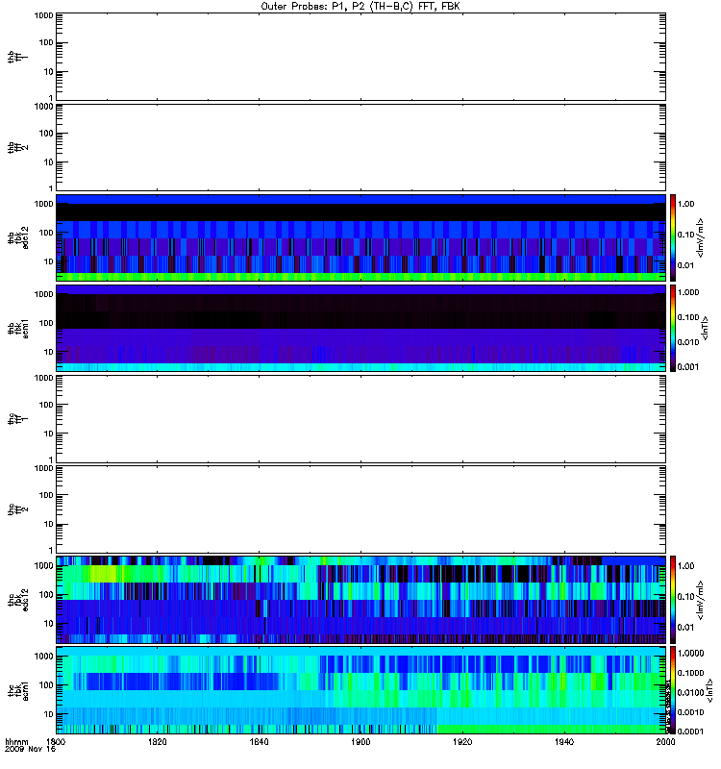Click the '0.10' value on thc edc12 colorbar
The width and height of the screenshot is (721, 769).
685,597
